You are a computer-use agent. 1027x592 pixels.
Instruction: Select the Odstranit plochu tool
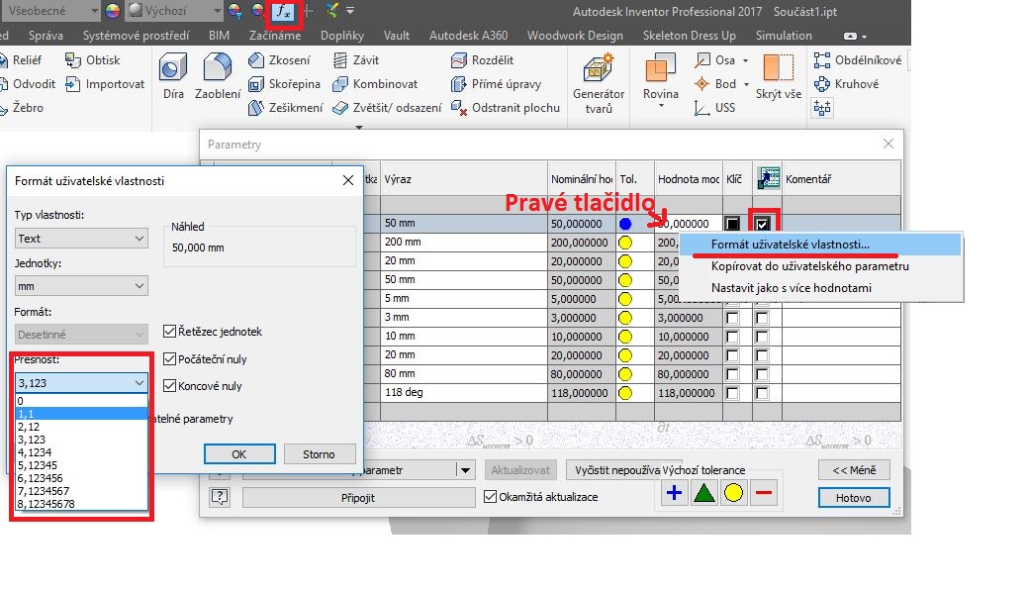pyautogui.click(x=505, y=108)
